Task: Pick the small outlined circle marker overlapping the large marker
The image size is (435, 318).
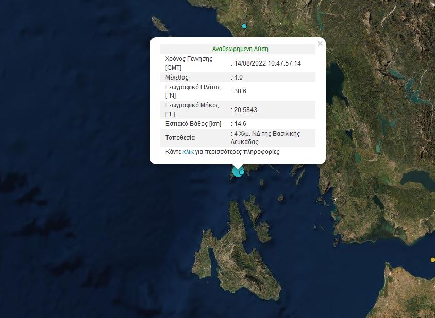Action: coord(242,172)
